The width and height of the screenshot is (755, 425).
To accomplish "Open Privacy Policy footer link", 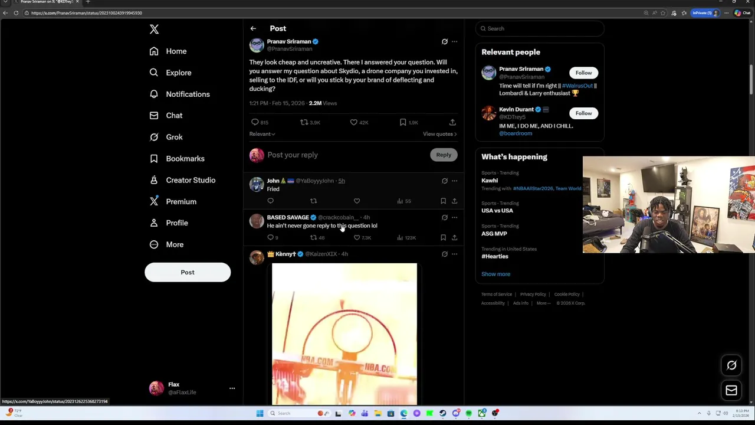I will 533,295.
